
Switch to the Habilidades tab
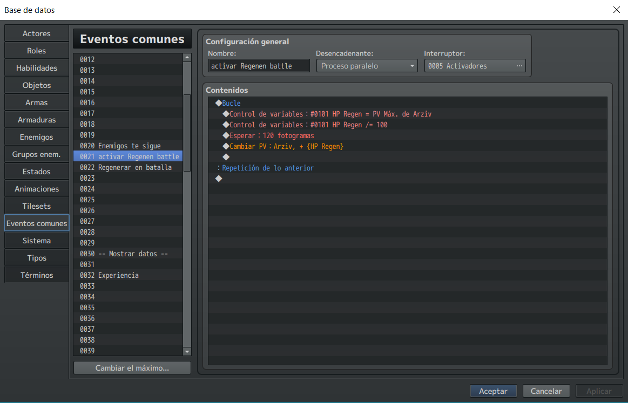[x=36, y=67]
